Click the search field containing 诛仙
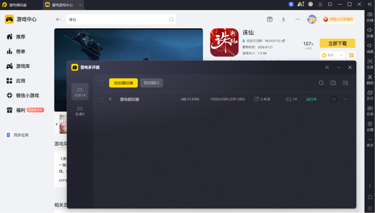This screenshot has height=213, width=375. click(x=121, y=19)
